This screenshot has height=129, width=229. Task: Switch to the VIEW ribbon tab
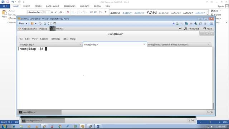(108, 6)
